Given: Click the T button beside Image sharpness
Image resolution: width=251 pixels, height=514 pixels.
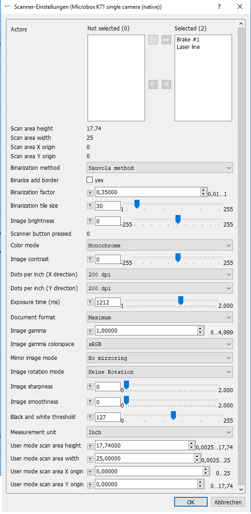Looking at the screenshot, I should coord(90,387).
